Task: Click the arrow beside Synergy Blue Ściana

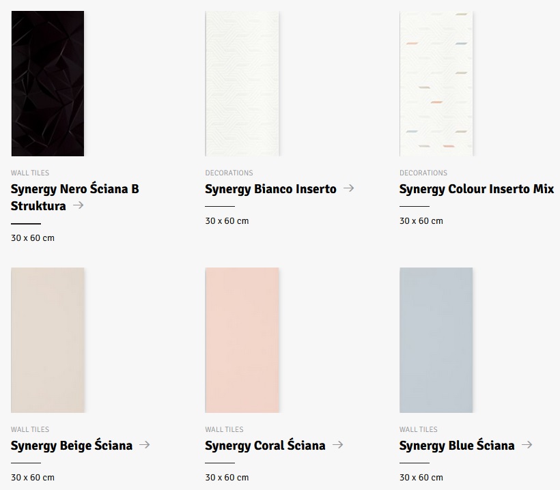Action: tap(526, 444)
